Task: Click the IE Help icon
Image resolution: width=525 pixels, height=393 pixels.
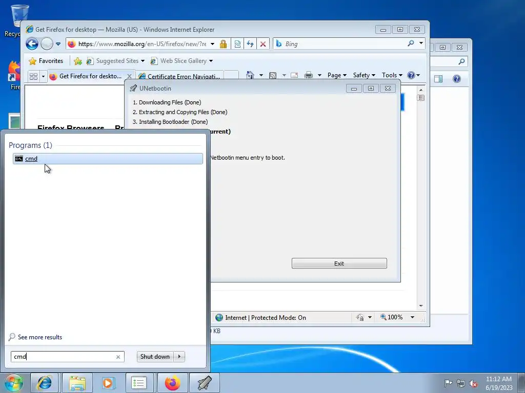Action: [412, 75]
